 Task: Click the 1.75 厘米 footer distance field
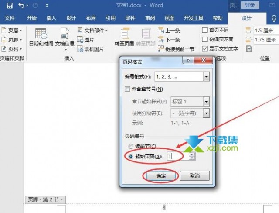pyautogui.click(x=266, y=40)
